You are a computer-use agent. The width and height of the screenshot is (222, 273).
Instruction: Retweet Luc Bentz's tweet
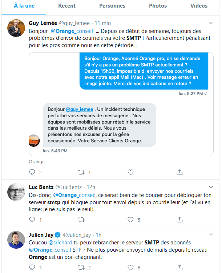[81, 219]
